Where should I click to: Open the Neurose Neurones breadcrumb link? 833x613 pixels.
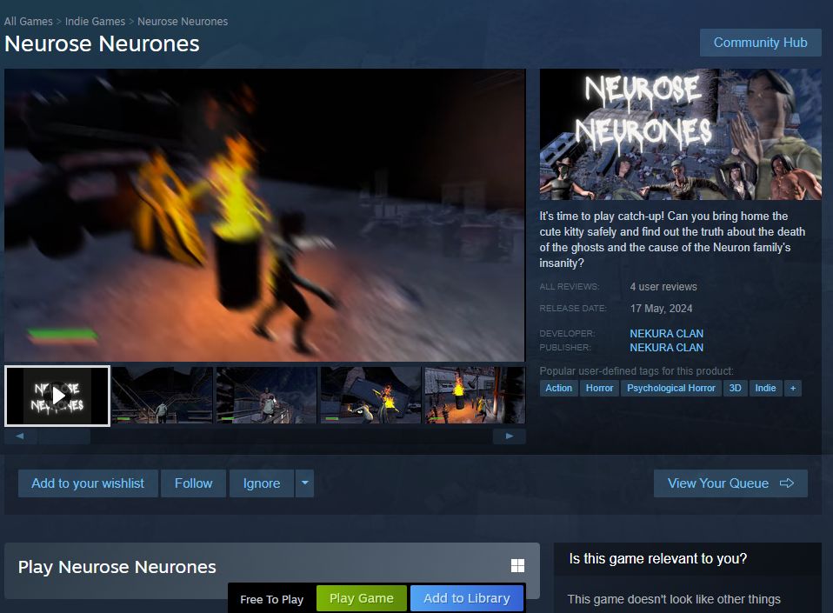point(183,21)
